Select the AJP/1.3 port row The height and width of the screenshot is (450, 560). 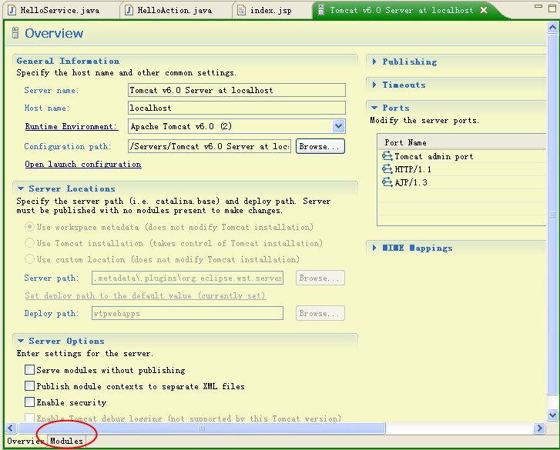(x=462, y=182)
